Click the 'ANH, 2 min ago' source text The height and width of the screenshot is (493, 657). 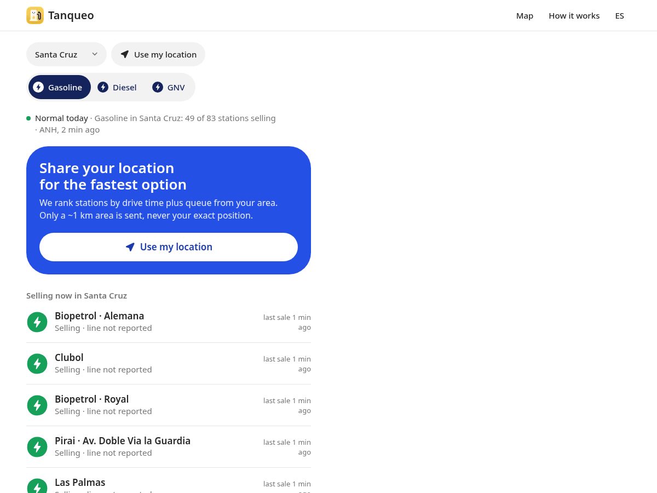pos(70,129)
